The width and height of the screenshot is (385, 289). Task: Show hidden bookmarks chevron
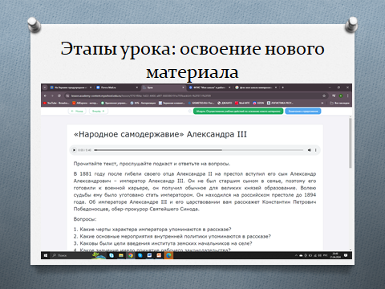322,103
